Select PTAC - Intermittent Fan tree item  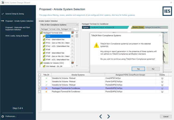55,39
